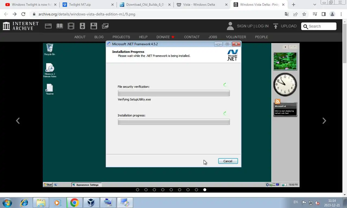Screen dimensions: 347x208
Task: Open VirtualBox cube icon in the taskbar
Action: 91,203
